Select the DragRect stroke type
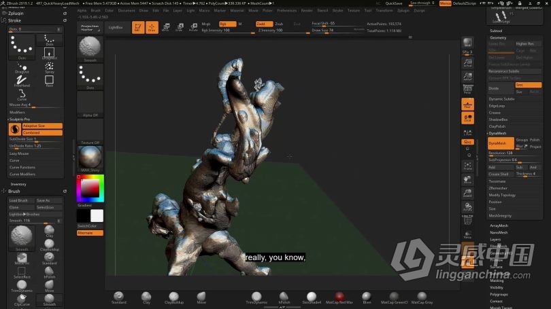This screenshot has width=551, height=309. 49,54
